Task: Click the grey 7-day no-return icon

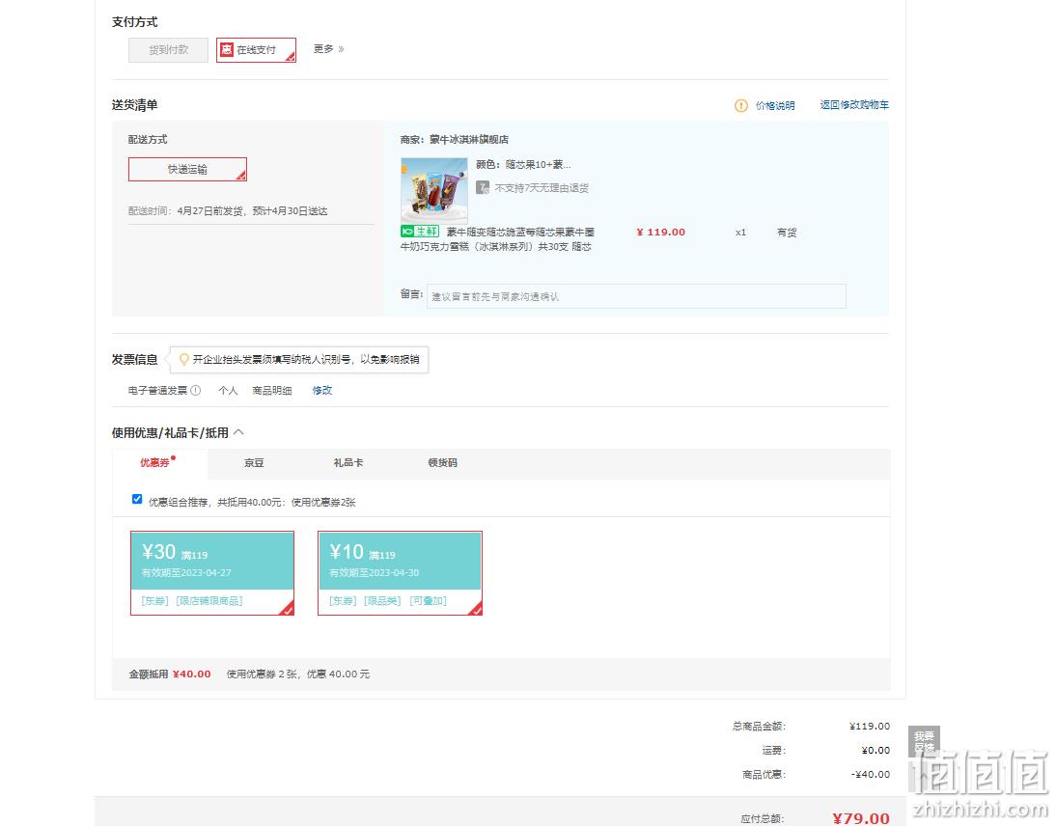Action: pyautogui.click(x=483, y=187)
